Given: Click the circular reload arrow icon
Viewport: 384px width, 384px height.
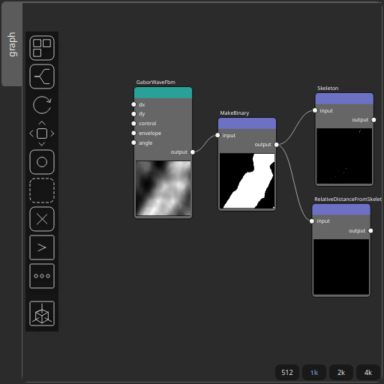Looking at the screenshot, I should [42, 105].
